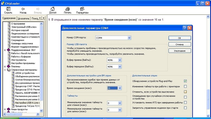Viewport: 211px width, 119px height.
Task: Switch to the Содержание tab
Action: point(9,18)
